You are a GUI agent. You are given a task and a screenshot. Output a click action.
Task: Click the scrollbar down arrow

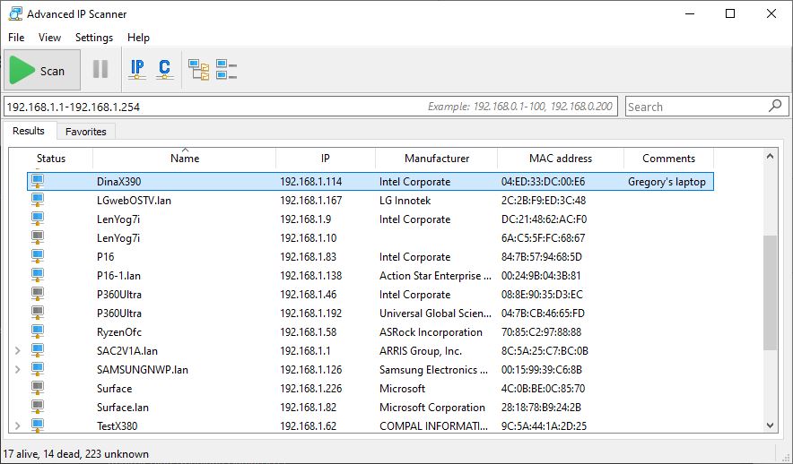pyautogui.click(x=770, y=425)
